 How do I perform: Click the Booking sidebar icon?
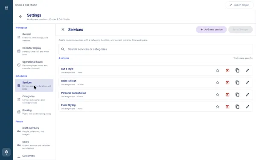tap(19, 112)
